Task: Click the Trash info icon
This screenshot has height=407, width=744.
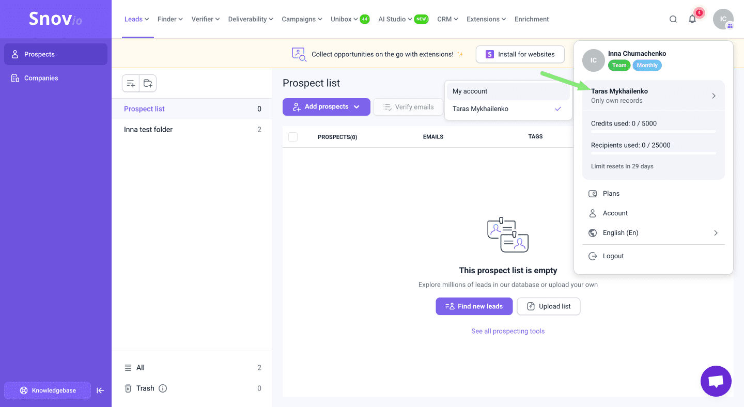Action: [163, 388]
